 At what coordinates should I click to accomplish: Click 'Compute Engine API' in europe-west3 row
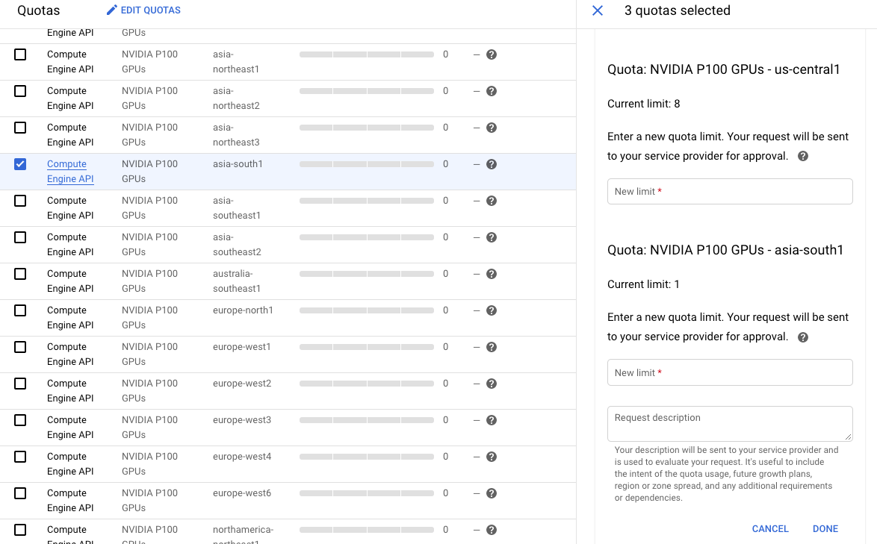(x=70, y=428)
